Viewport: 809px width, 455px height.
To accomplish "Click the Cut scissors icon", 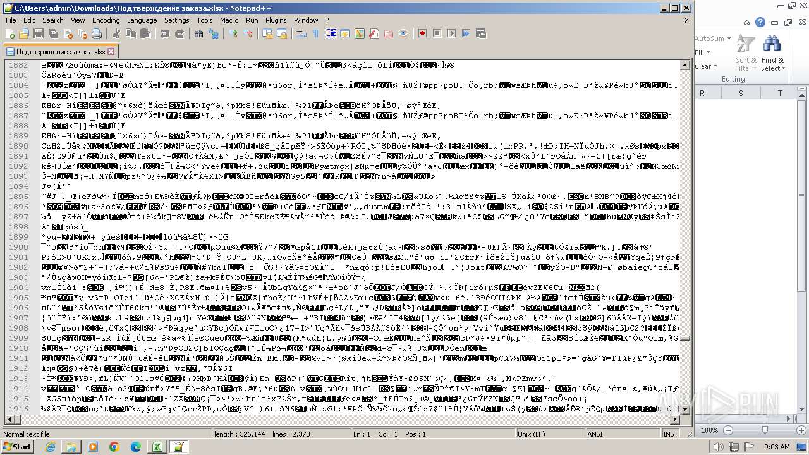I will [x=116, y=33].
